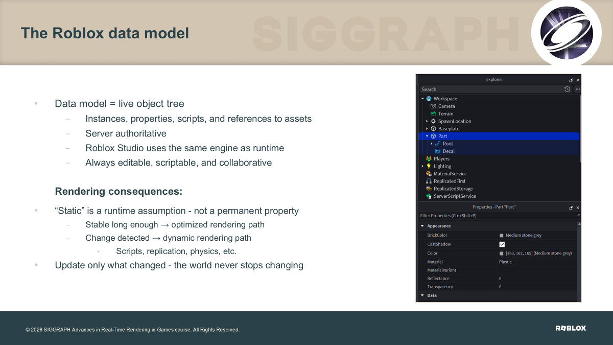
Task: Click the Properties panel scrollbar up arrow
Action: point(579,225)
